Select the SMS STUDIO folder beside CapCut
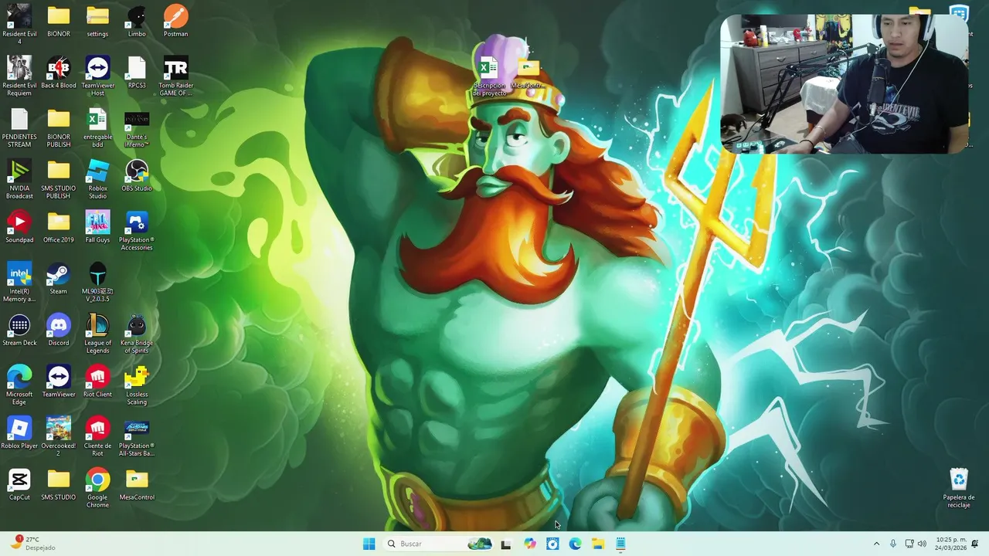The image size is (989, 556). (59, 485)
